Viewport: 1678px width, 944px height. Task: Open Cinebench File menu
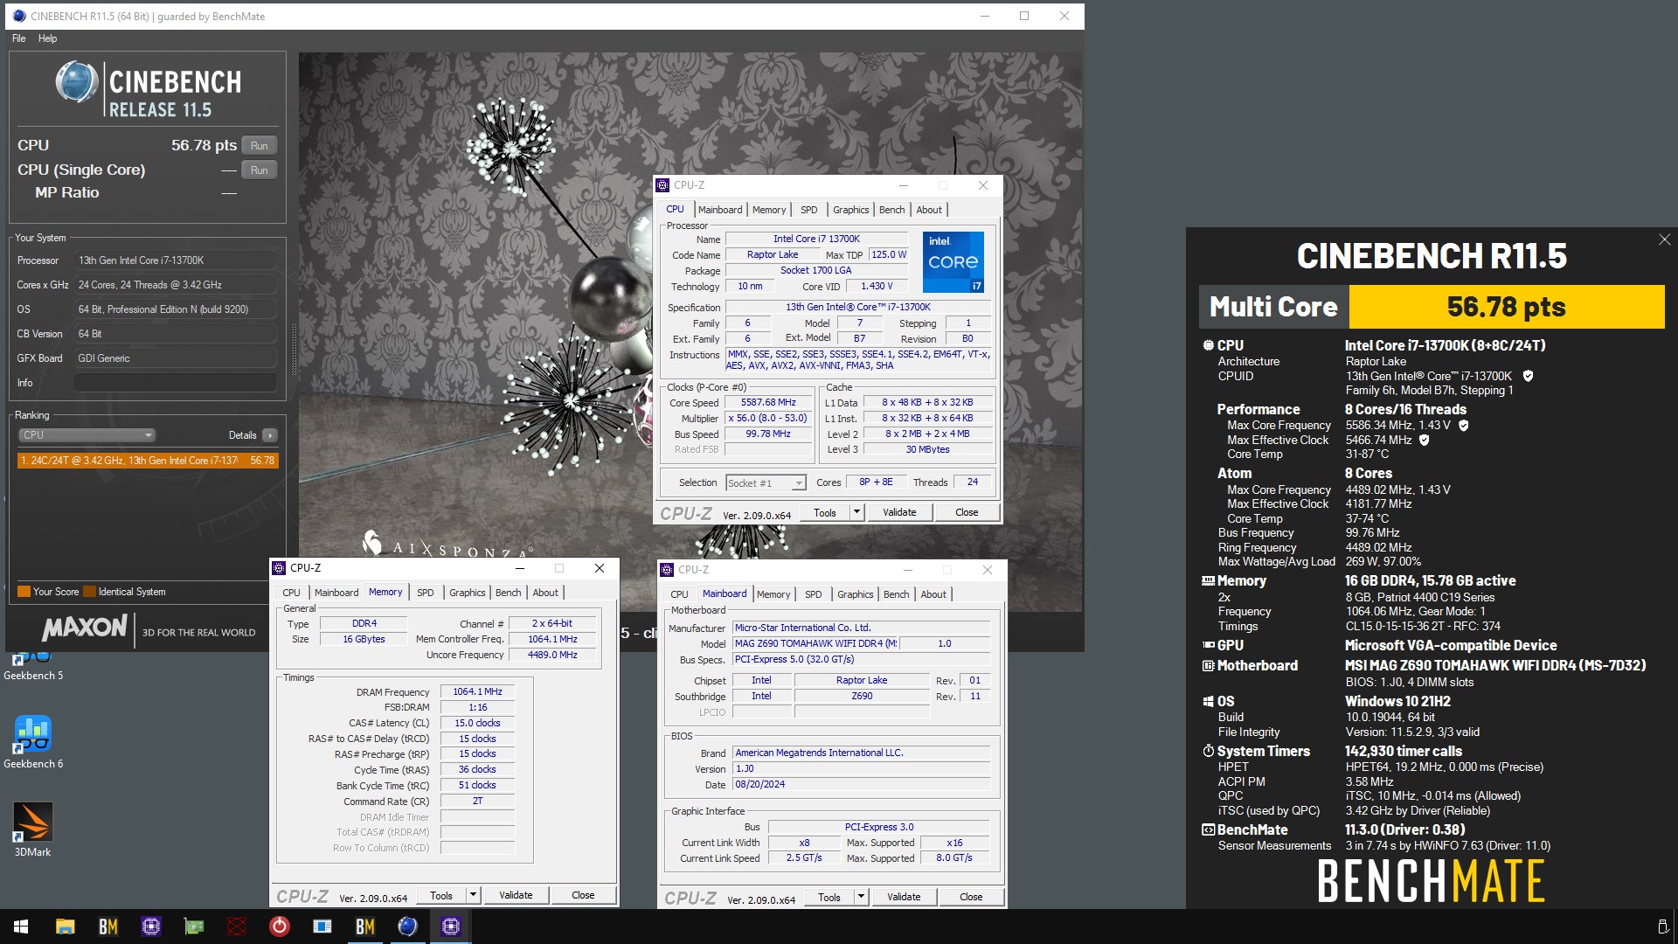pyautogui.click(x=19, y=38)
